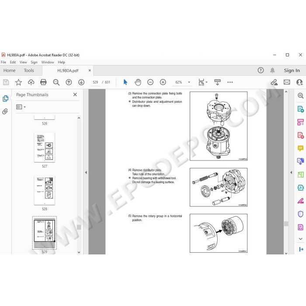Open the find text magnifier tool
The width and height of the screenshot is (306, 306).
56,82
